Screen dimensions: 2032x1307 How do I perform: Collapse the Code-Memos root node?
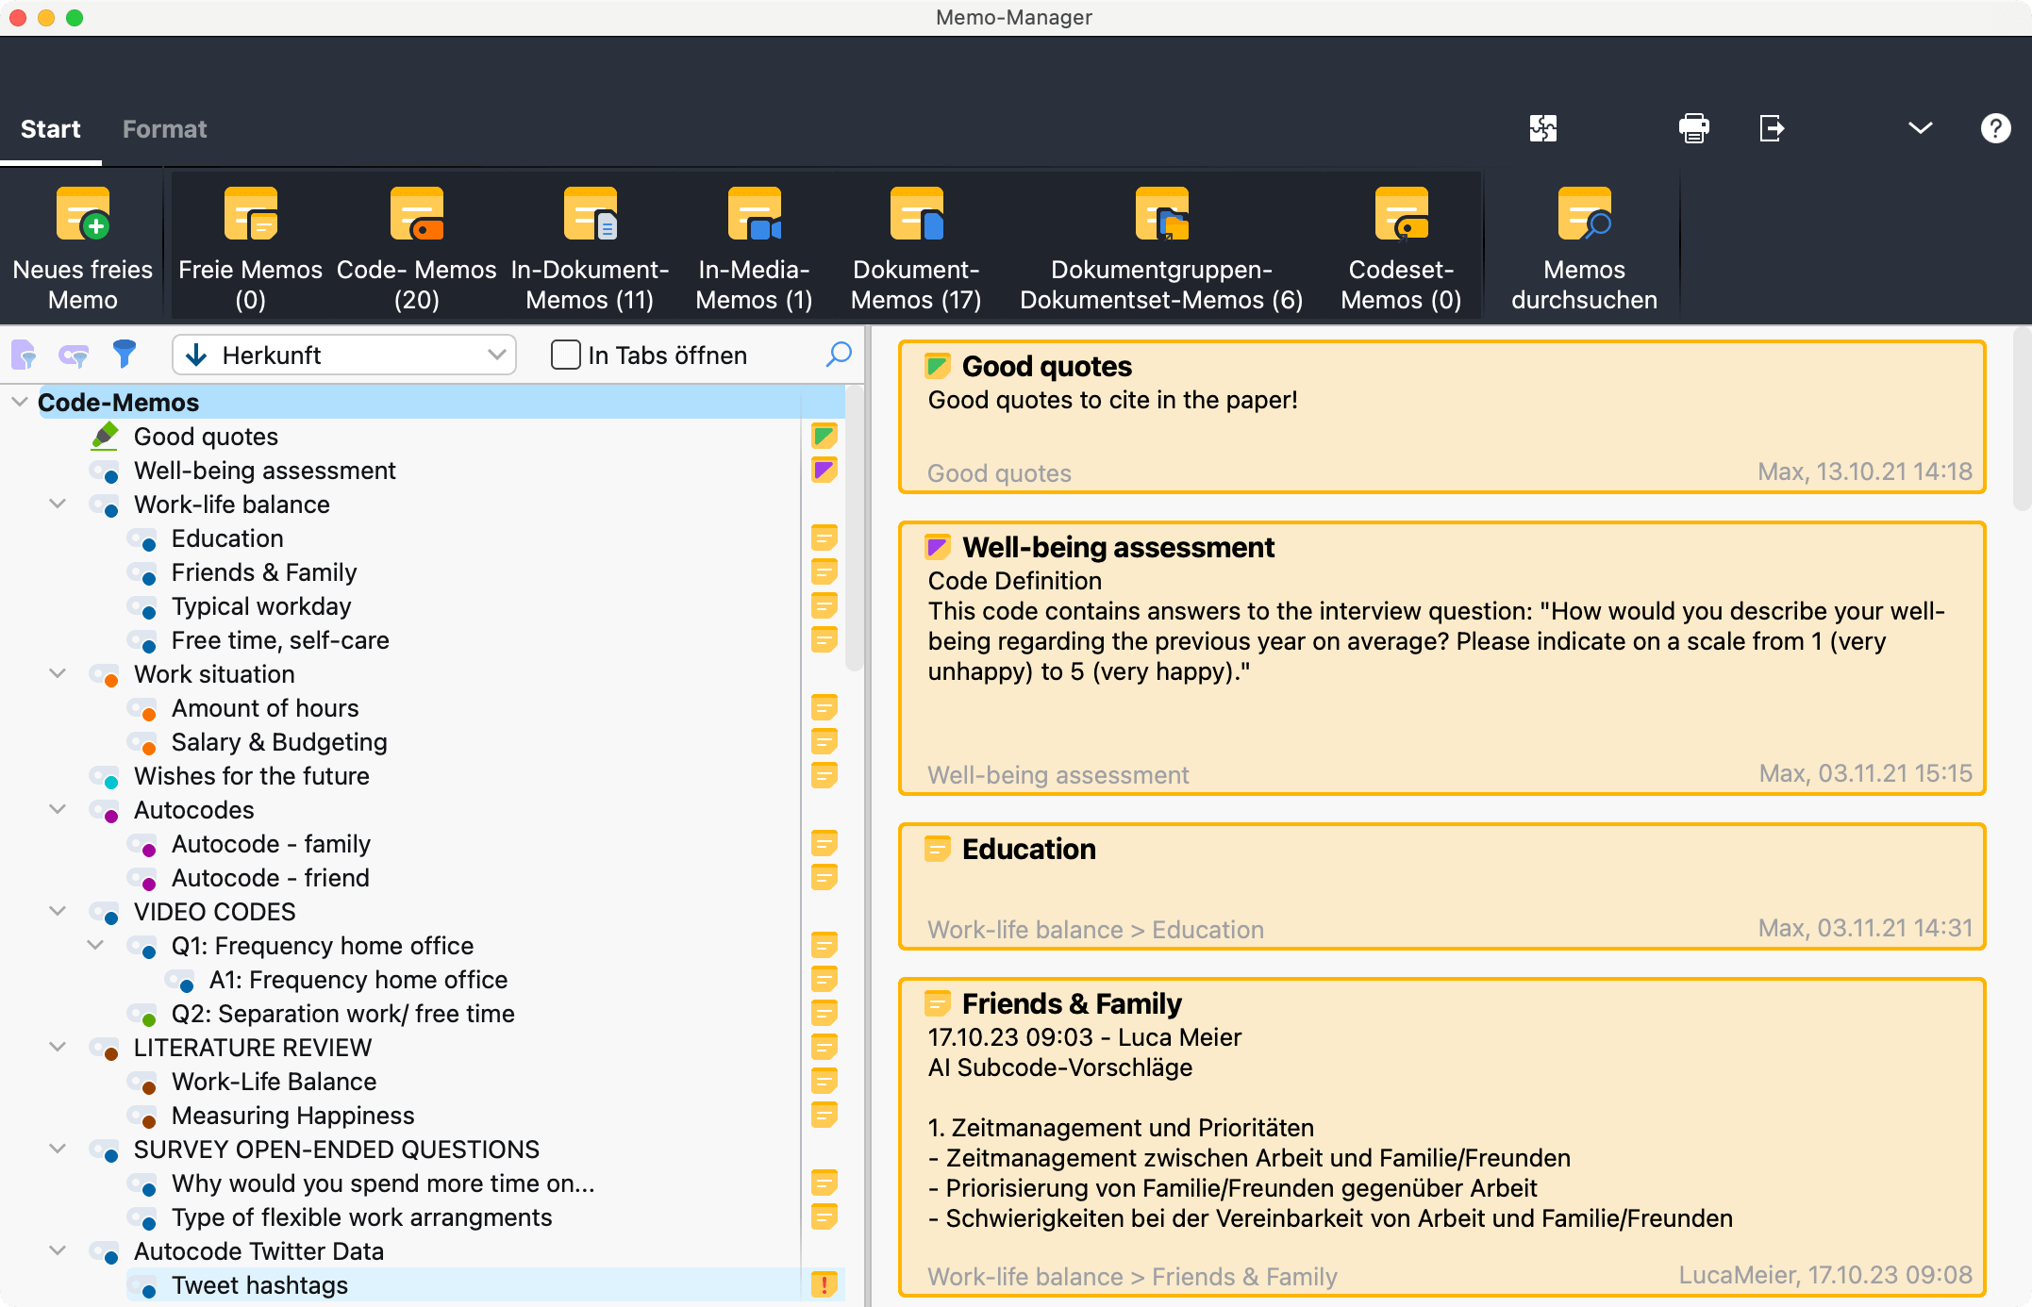[x=19, y=402]
